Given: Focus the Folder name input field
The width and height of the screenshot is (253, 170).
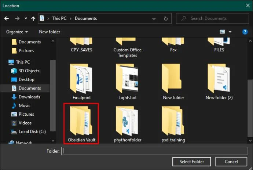Looking at the screenshot, I should (x=154, y=151).
